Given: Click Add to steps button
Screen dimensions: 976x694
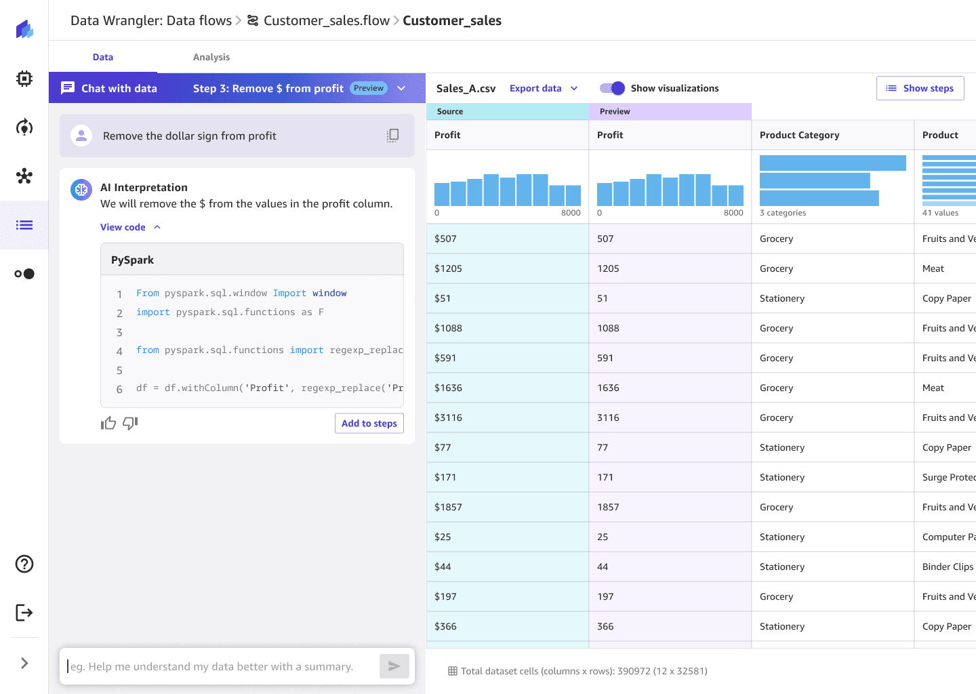Looking at the screenshot, I should [x=369, y=423].
